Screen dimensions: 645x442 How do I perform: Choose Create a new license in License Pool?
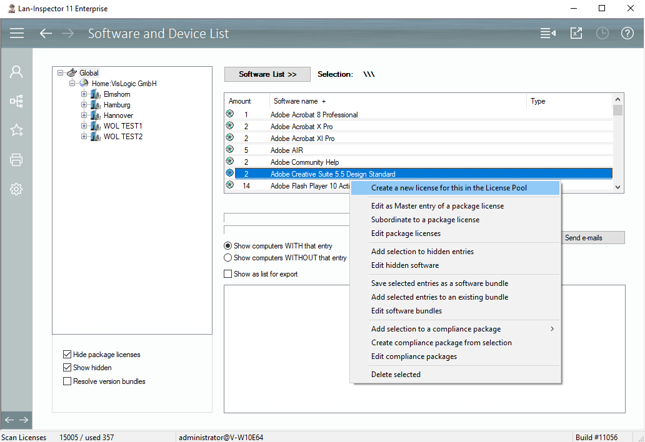pos(449,188)
